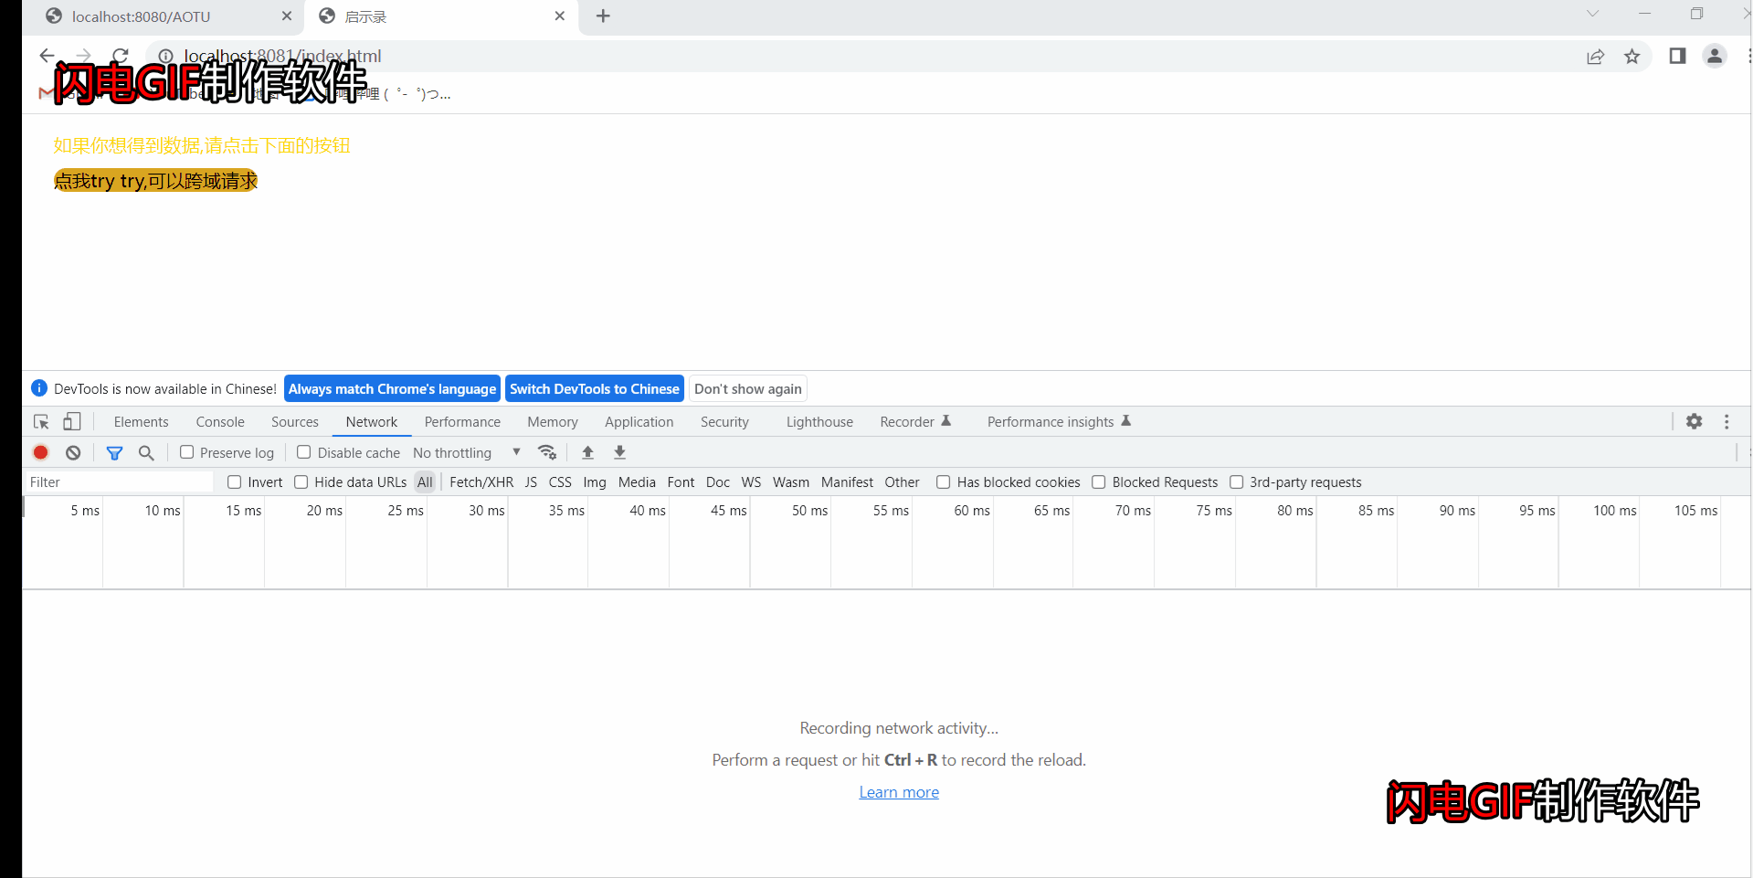Enable Preserve log checkbox

(x=186, y=452)
